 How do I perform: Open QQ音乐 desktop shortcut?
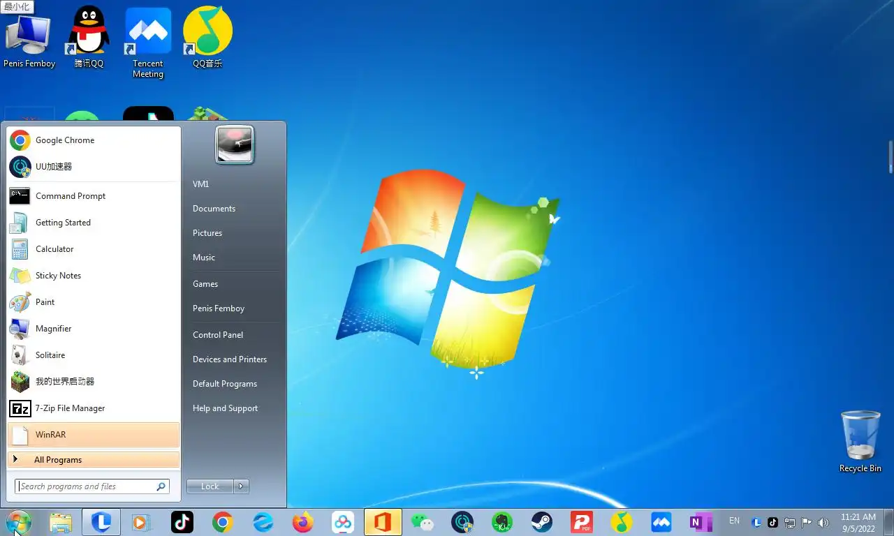[x=207, y=36]
